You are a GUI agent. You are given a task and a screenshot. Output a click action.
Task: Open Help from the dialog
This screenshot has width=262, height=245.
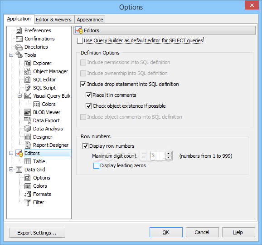[x=238, y=232]
